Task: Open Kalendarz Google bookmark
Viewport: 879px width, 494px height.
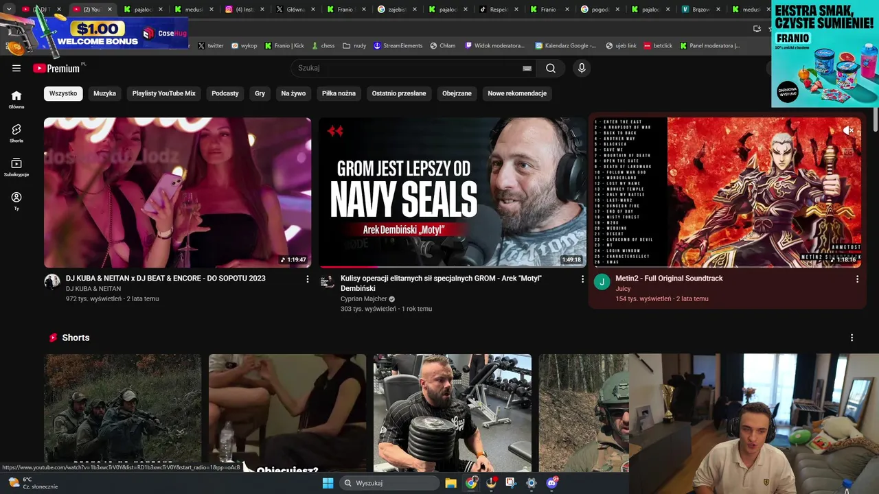Action: click(x=566, y=45)
